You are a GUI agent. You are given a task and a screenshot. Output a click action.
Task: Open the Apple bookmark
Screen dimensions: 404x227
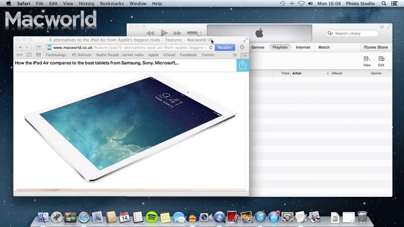tap(153, 55)
